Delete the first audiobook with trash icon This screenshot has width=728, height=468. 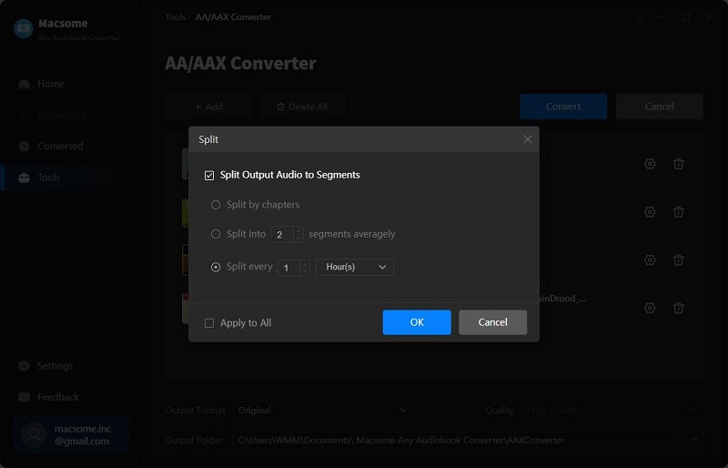(678, 164)
